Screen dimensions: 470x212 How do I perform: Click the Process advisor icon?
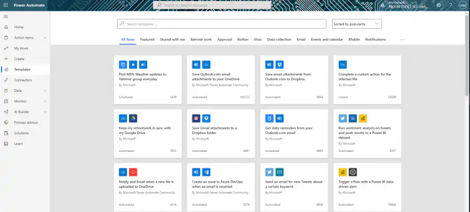6,122
